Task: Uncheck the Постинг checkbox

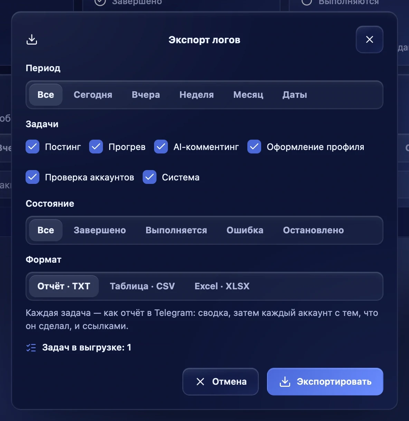Action: [32, 147]
